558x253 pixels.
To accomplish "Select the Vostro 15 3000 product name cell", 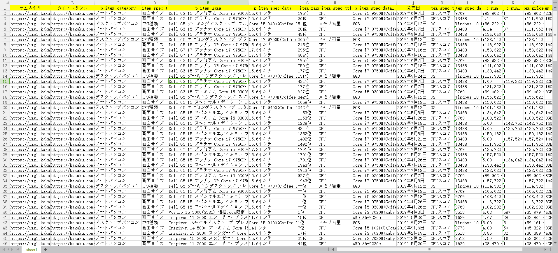I will click(208, 212).
